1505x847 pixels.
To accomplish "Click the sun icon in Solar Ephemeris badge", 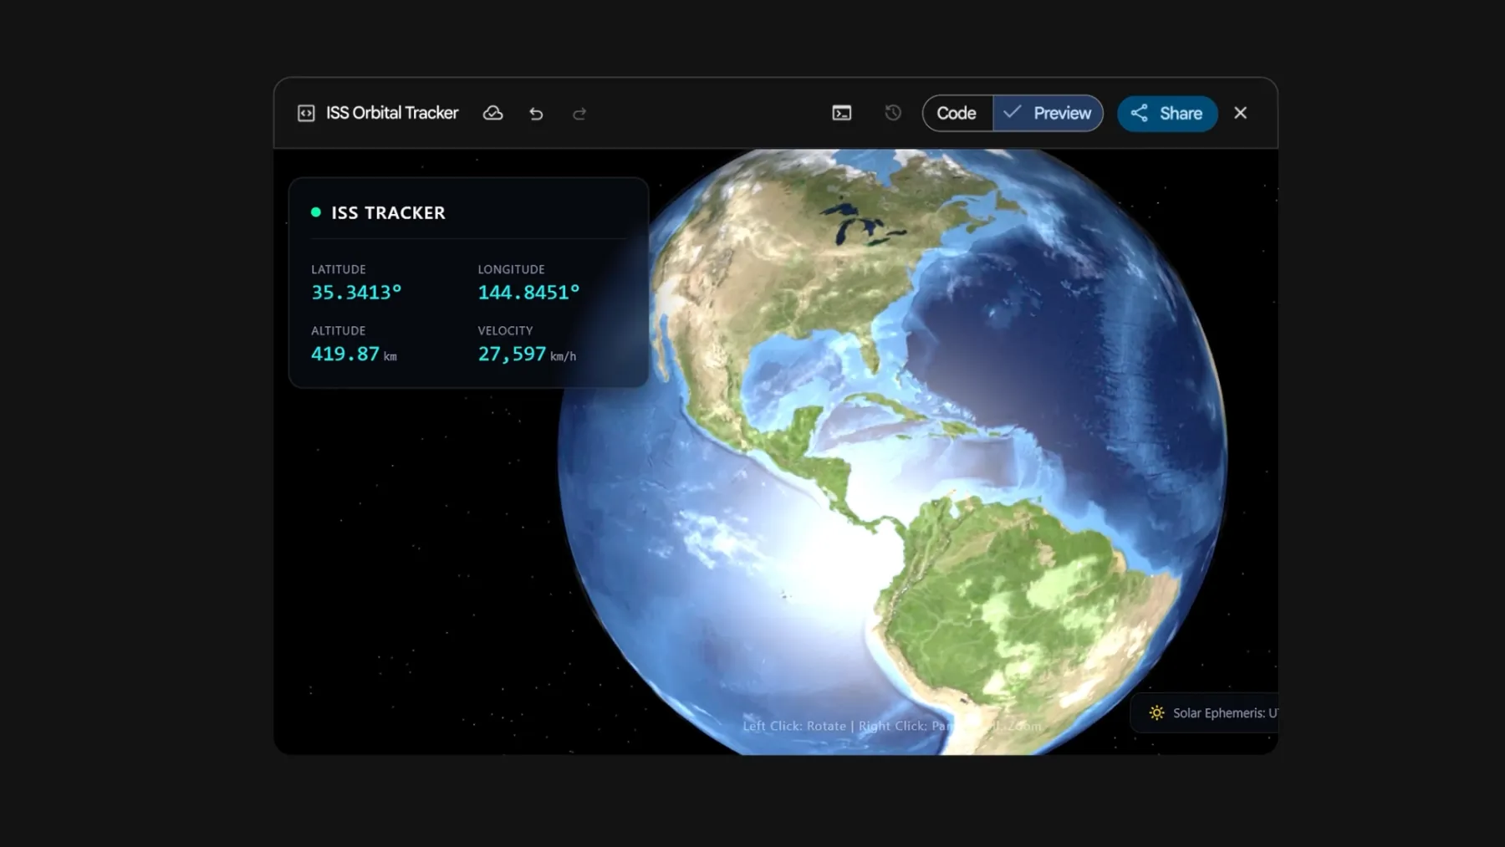I will (1156, 712).
